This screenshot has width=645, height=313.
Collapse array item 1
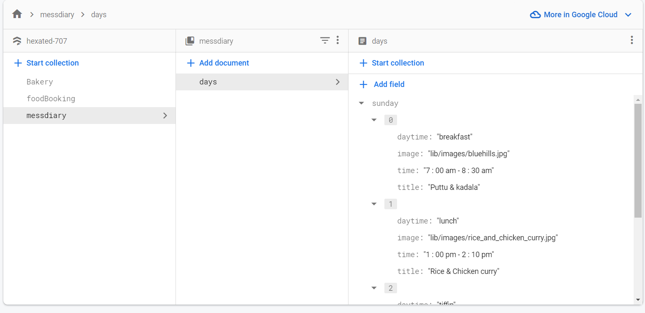point(374,204)
